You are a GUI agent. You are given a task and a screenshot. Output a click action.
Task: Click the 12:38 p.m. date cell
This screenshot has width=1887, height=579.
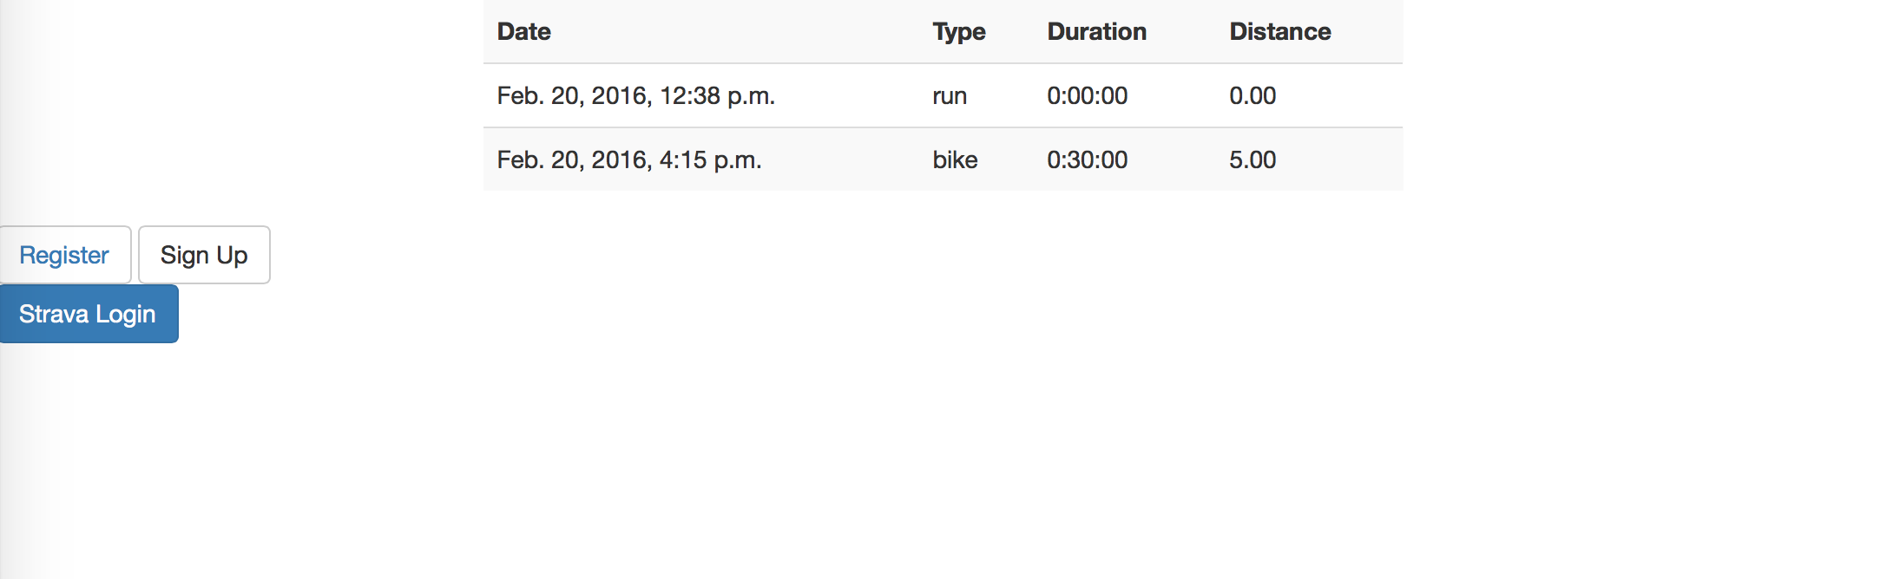pos(635,96)
